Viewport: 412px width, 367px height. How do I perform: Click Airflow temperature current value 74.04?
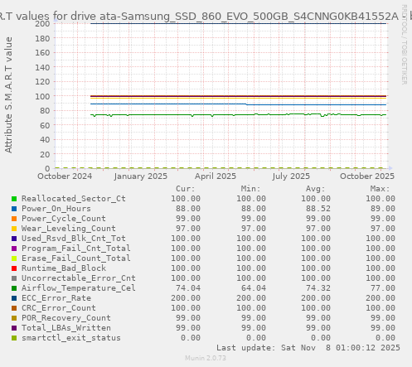(188, 288)
